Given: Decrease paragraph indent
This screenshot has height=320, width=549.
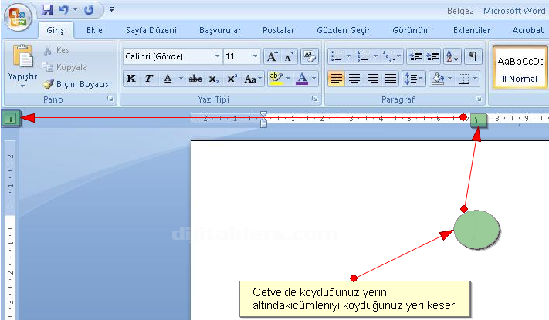Looking at the screenshot, I should point(416,56).
